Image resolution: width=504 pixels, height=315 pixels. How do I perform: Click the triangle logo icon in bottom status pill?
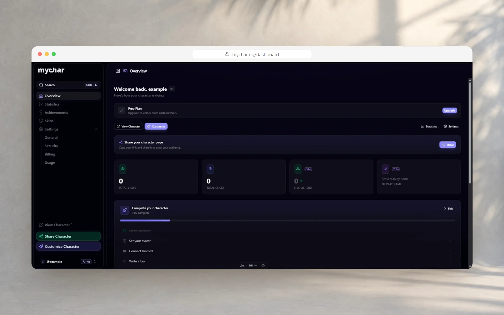(242, 266)
